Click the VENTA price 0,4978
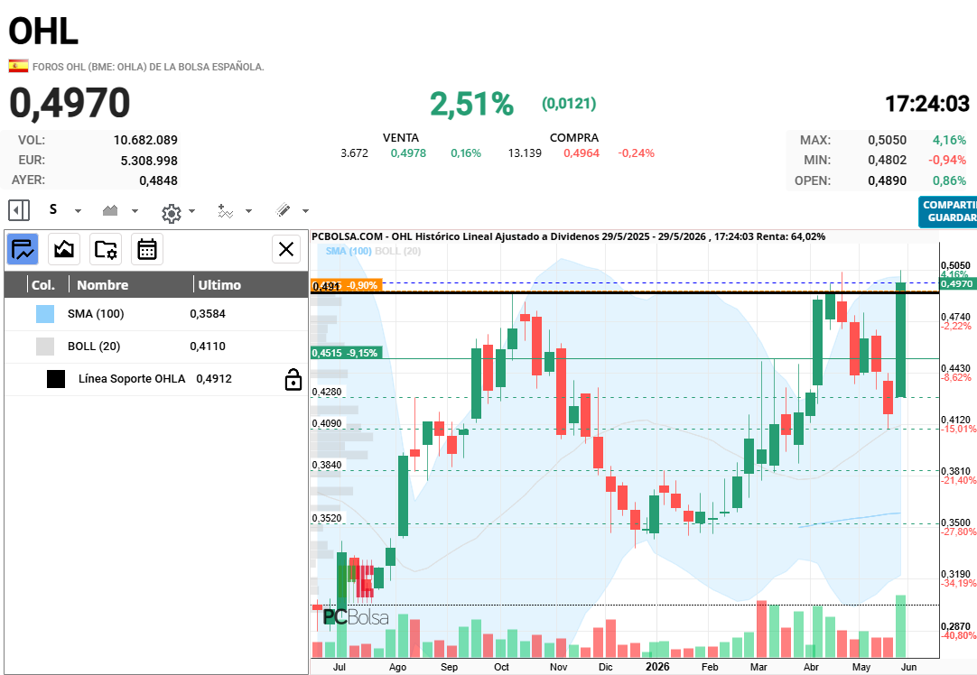 coord(408,153)
